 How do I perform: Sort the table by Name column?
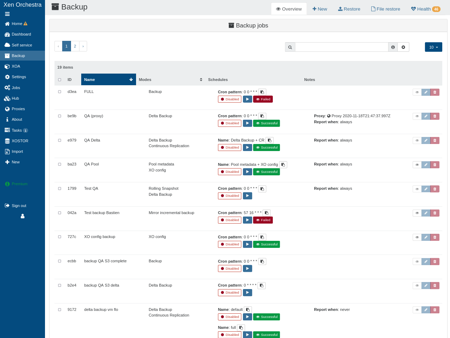[x=108, y=80]
